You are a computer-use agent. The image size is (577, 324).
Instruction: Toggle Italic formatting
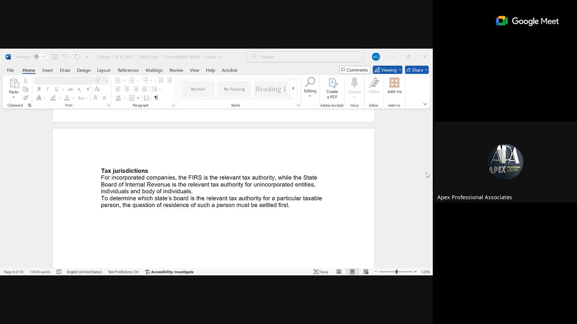pos(47,89)
